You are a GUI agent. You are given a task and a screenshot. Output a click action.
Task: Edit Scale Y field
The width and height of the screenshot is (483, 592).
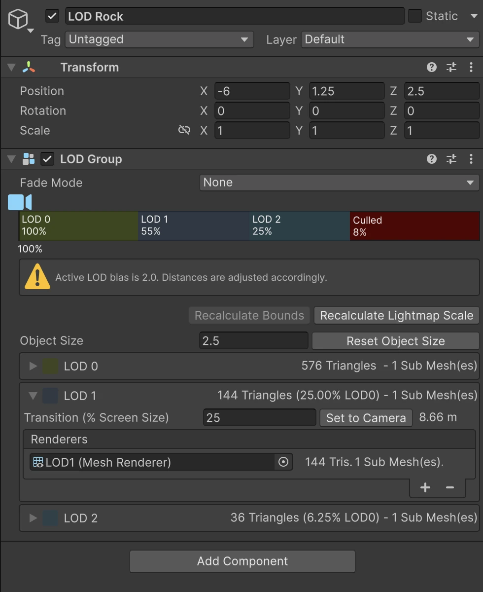pyautogui.click(x=346, y=131)
